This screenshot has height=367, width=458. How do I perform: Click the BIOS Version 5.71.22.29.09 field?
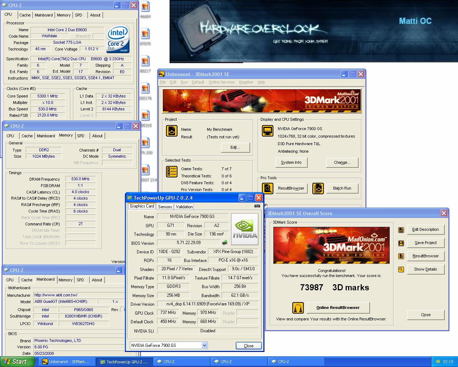coord(189,243)
